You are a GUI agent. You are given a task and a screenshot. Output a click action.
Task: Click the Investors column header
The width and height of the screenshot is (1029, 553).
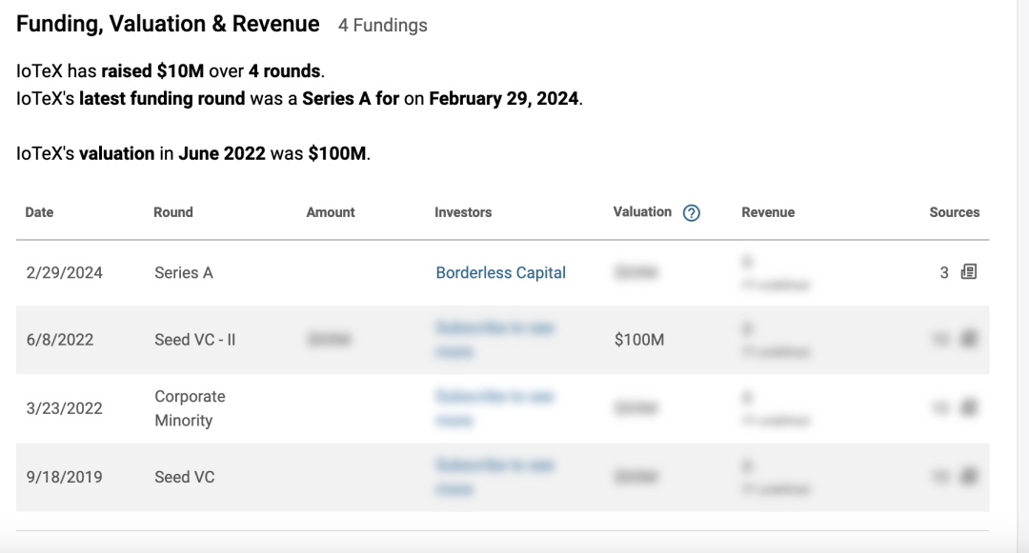point(463,213)
